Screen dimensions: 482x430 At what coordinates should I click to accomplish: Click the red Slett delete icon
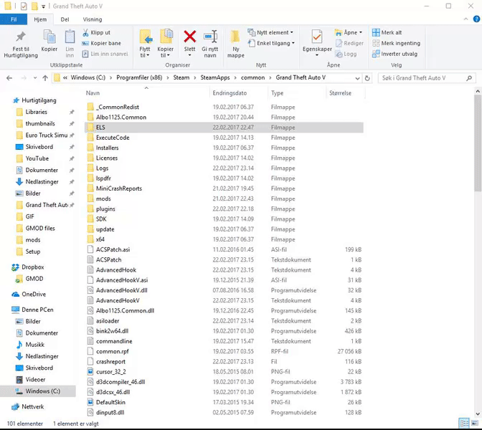point(189,37)
